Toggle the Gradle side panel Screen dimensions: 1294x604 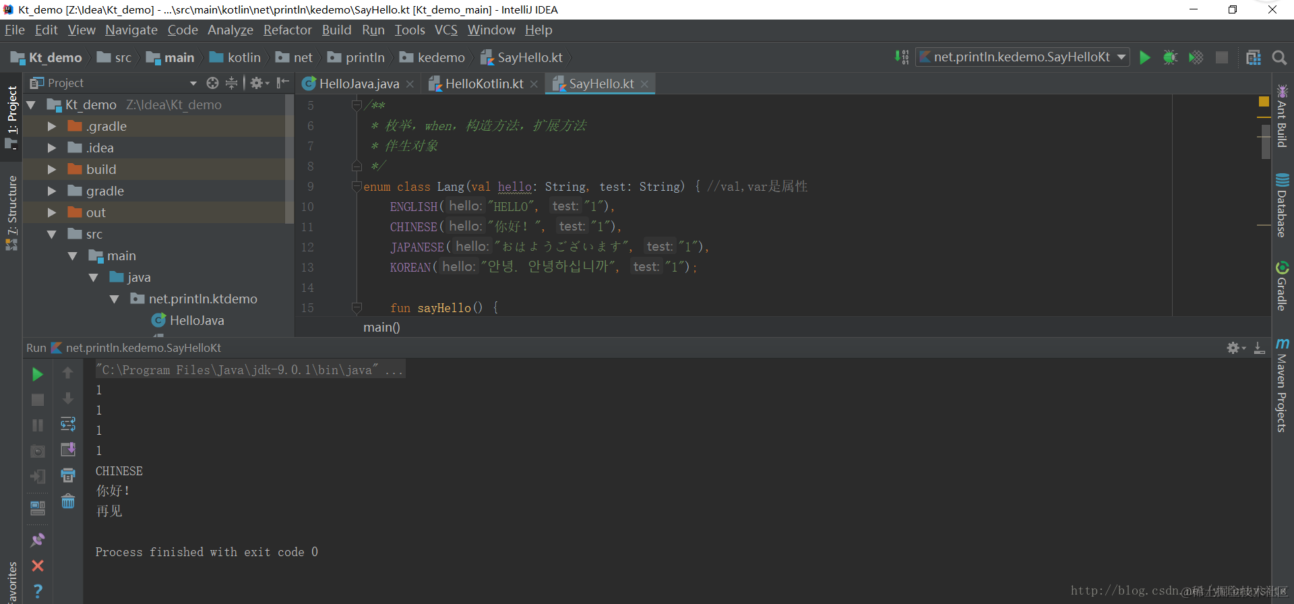click(x=1282, y=286)
